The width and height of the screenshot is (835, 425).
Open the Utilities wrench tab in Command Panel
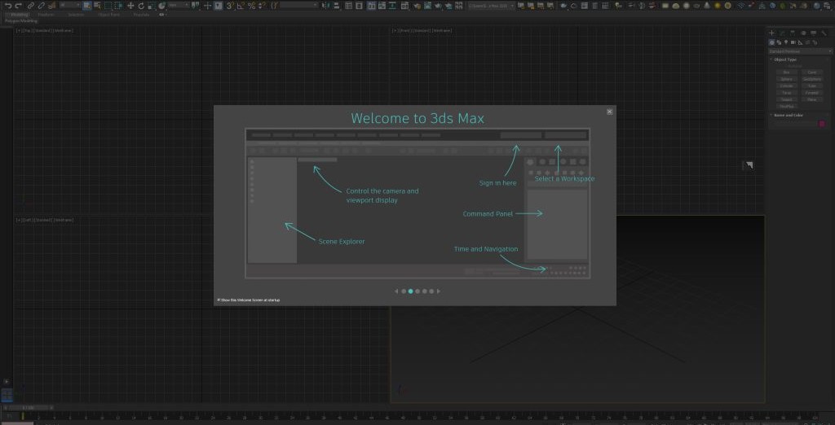coord(824,33)
